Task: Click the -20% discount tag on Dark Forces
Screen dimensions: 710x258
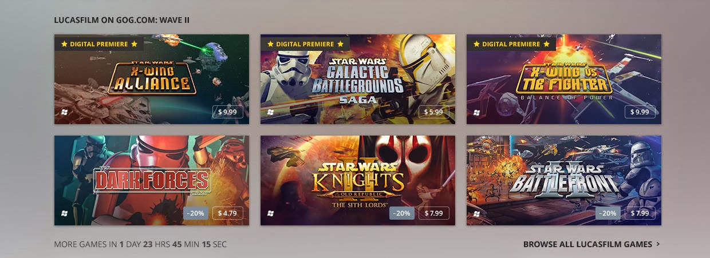Action: pos(196,213)
